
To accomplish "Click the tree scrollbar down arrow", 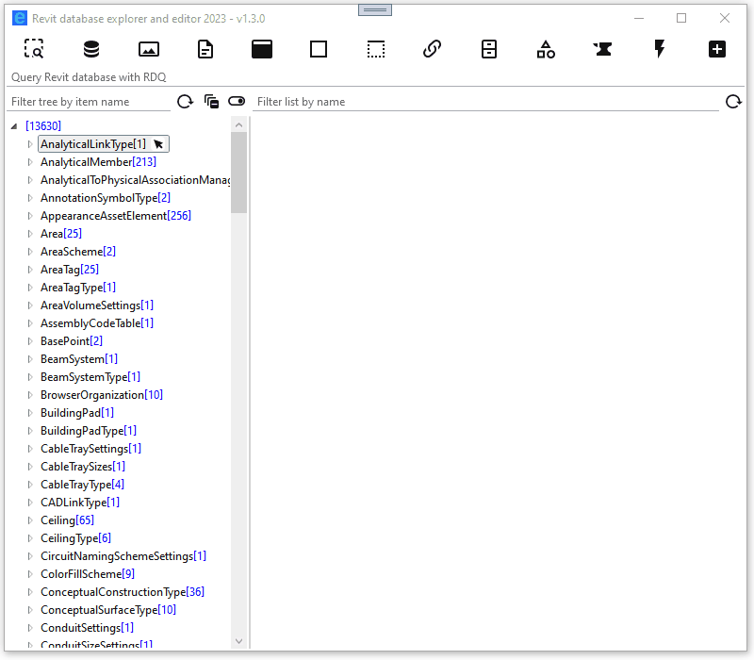I will [x=238, y=641].
